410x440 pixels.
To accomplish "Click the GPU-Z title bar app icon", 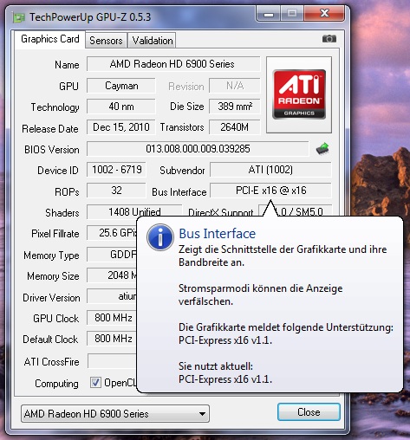I will click(19, 17).
